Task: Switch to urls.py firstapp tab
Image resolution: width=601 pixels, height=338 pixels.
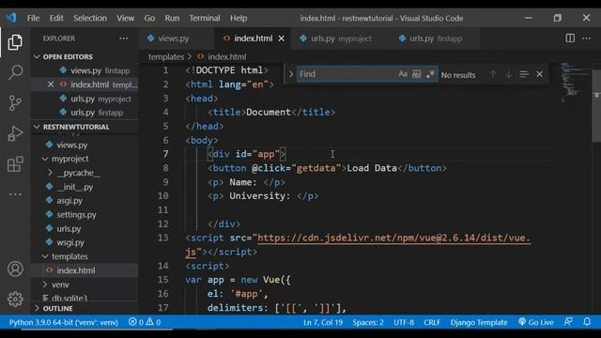Action: (x=436, y=38)
